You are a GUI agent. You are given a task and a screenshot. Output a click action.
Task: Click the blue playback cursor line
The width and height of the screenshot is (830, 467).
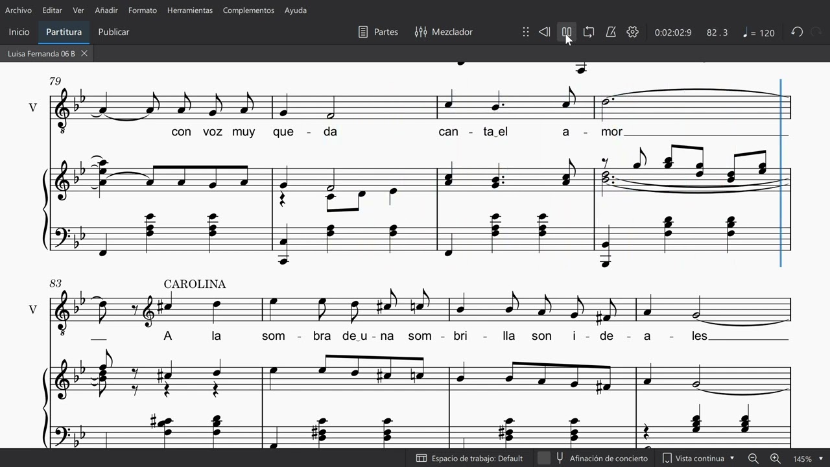(781, 173)
